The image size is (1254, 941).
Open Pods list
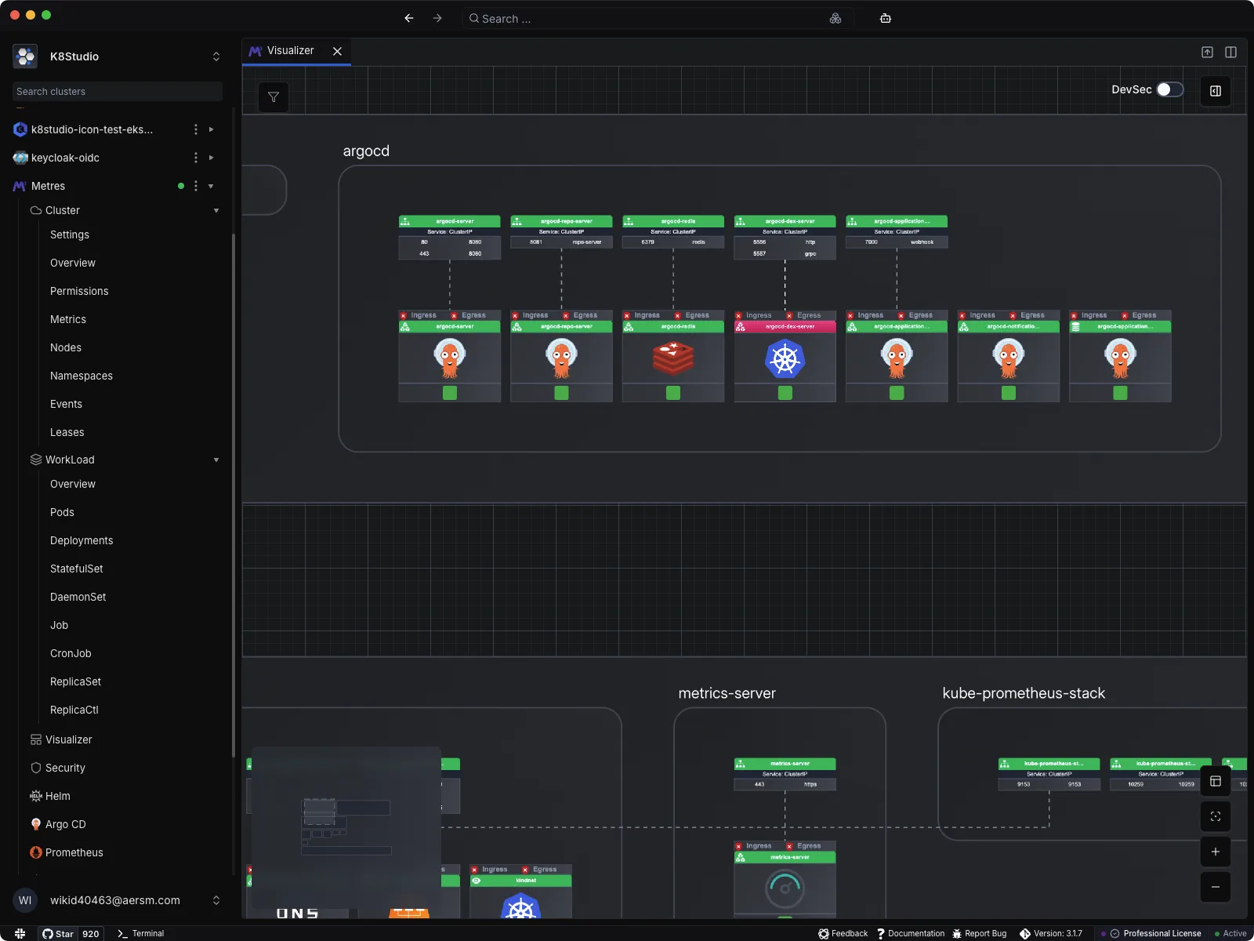coord(62,512)
